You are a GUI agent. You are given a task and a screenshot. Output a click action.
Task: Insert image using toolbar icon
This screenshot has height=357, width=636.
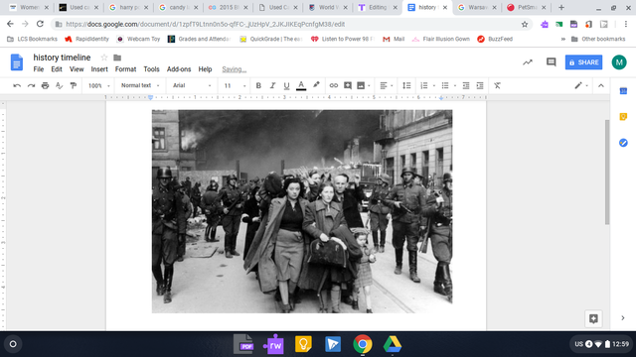point(361,85)
